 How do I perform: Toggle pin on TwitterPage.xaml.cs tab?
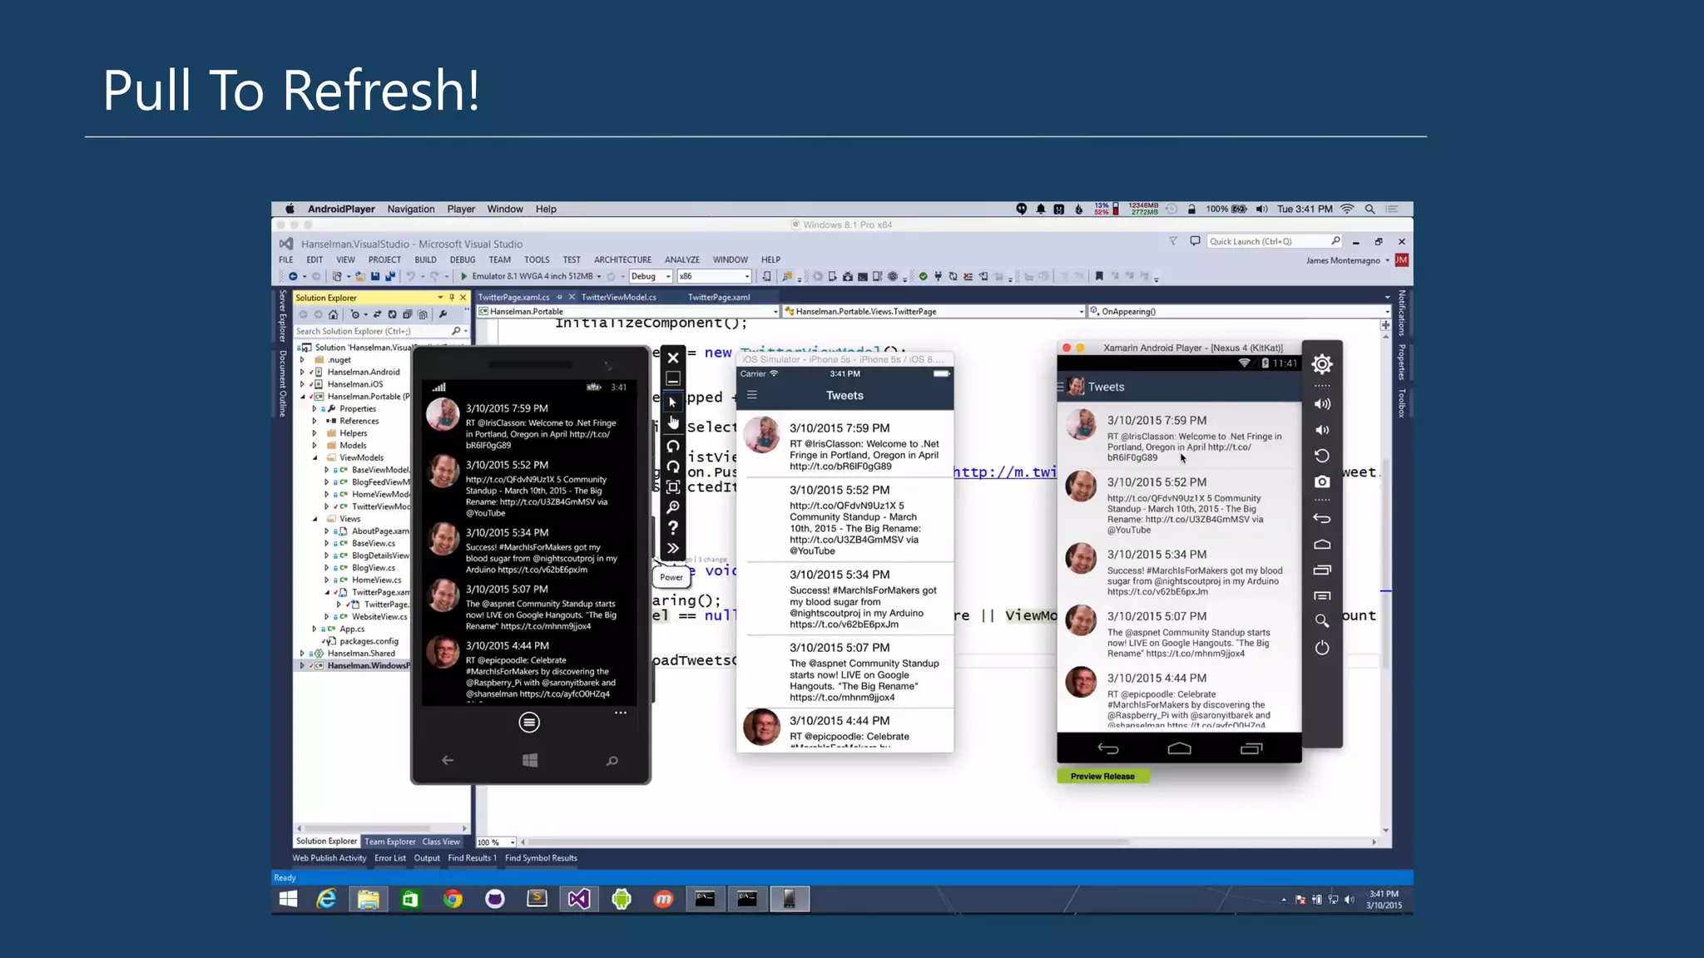pyautogui.click(x=560, y=297)
